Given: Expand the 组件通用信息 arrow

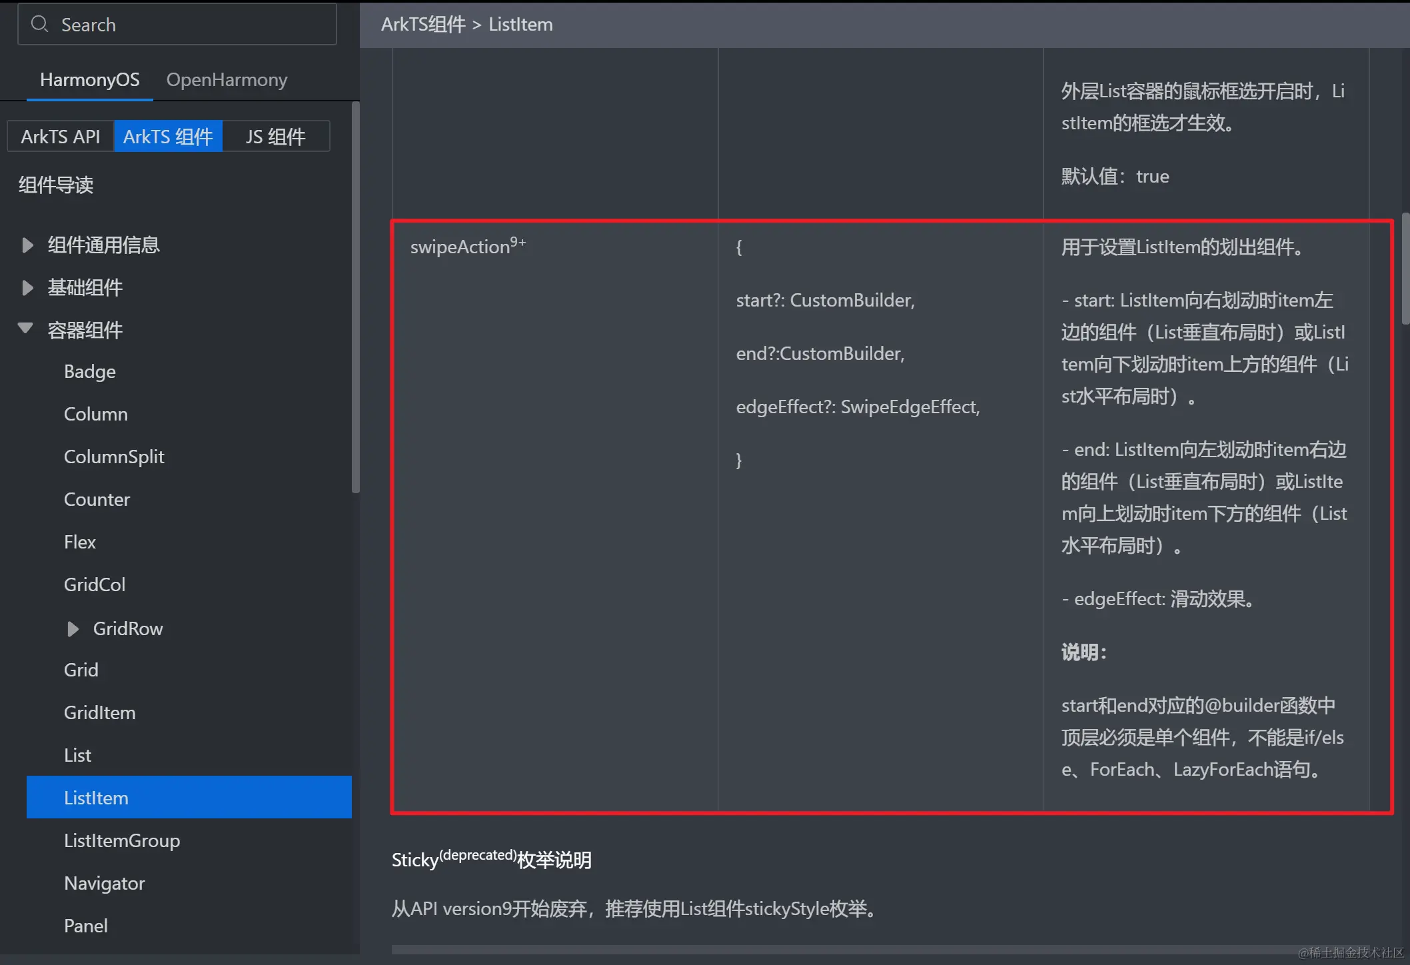Looking at the screenshot, I should [x=27, y=245].
